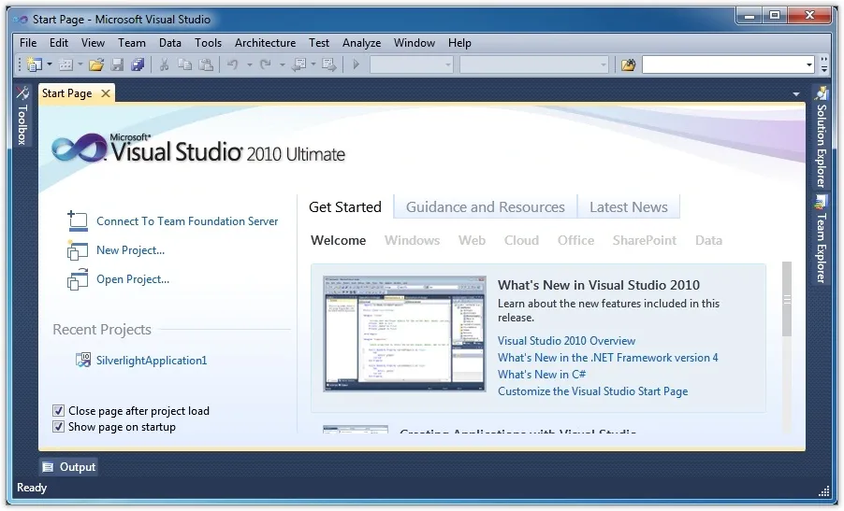Viewport: 844px width, 511px height.
Task: Open the Visual Studio 2010 Overview link
Action: click(x=566, y=341)
